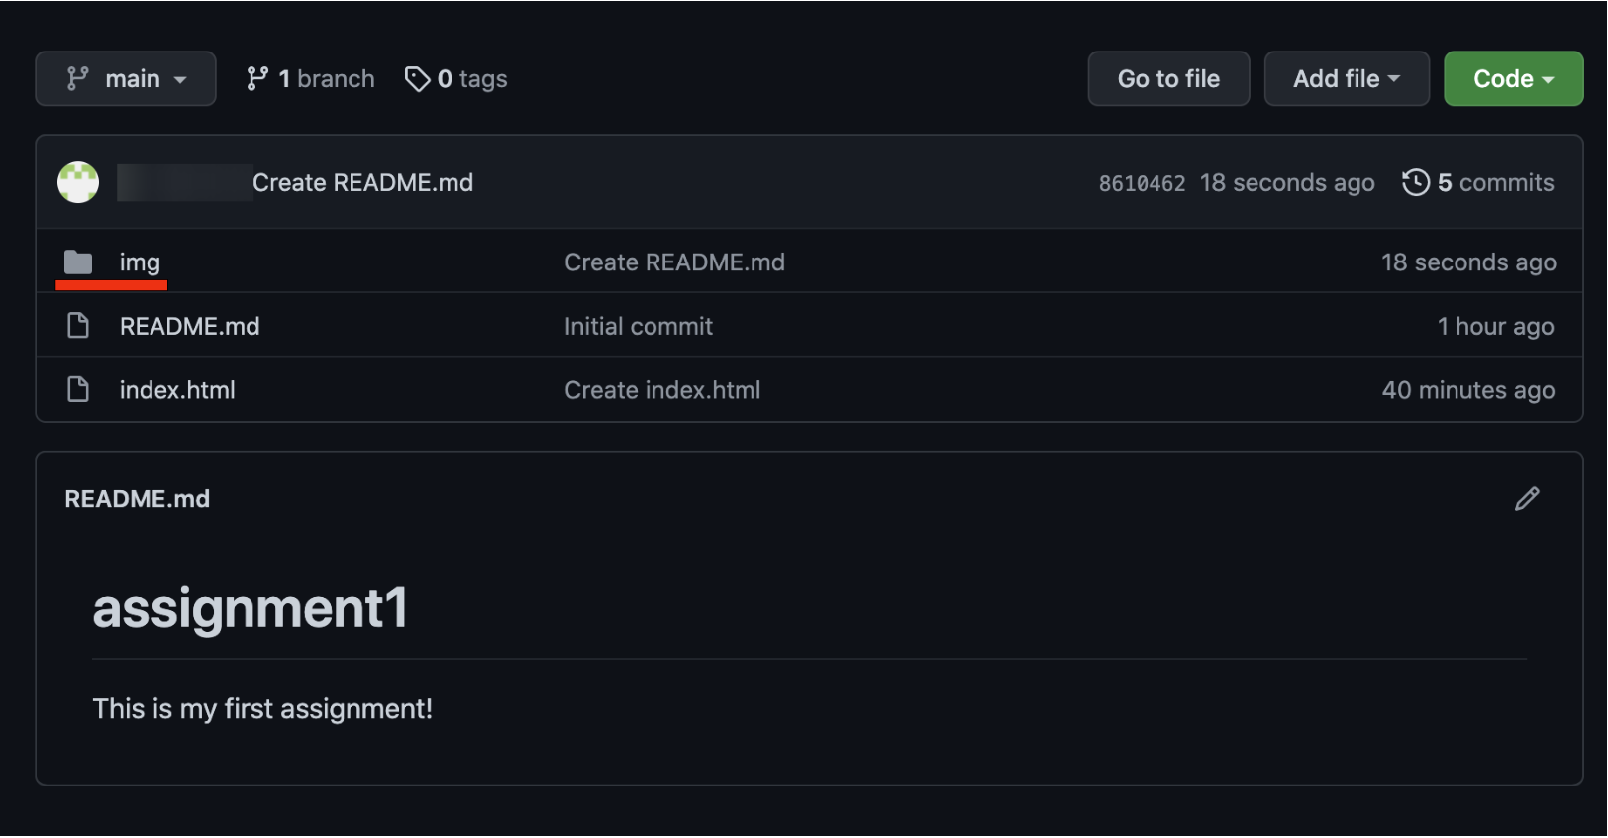Click the img folder icon
Image resolution: width=1608 pixels, height=838 pixels.
pos(78,262)
